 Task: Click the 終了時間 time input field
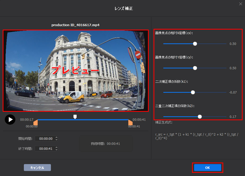tap(46, 149)
